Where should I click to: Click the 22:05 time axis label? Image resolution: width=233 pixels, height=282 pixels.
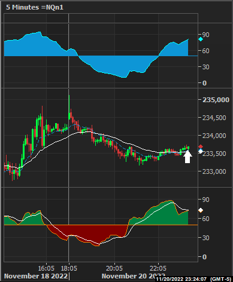pyautogui.click(x=158, y=268)
